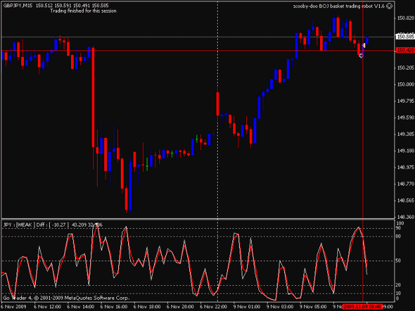Click the expert advisor smiley face icon
Screen dimensions: 415x311
[390, 6]
